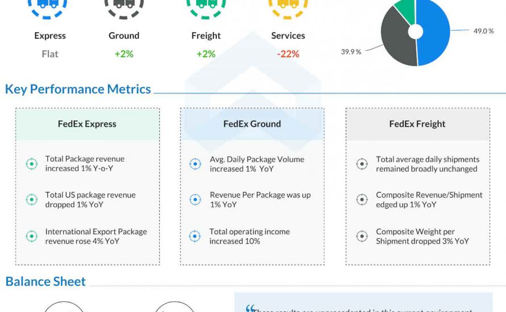Click the target icon beside Total Package revenue

tap(32, 164)
